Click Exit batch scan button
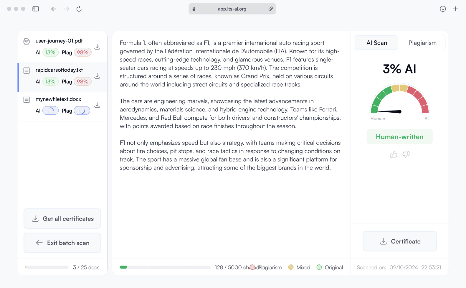The height and width of the screenshot is (288, 466). pos(62,243)
